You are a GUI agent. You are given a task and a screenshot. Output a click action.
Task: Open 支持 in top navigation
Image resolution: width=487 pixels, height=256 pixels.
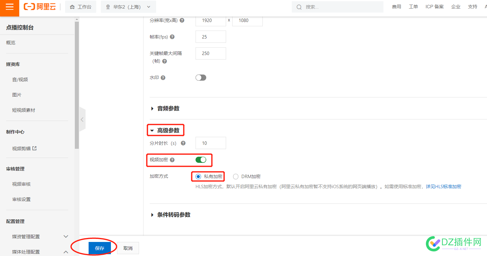(x=473, y=7)
